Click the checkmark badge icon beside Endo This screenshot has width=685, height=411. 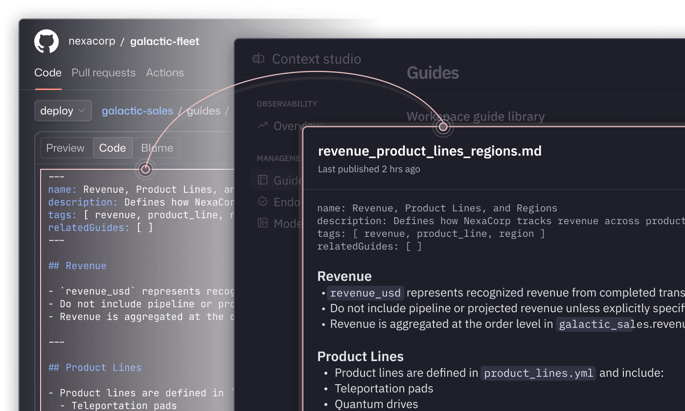pos(263,202)
